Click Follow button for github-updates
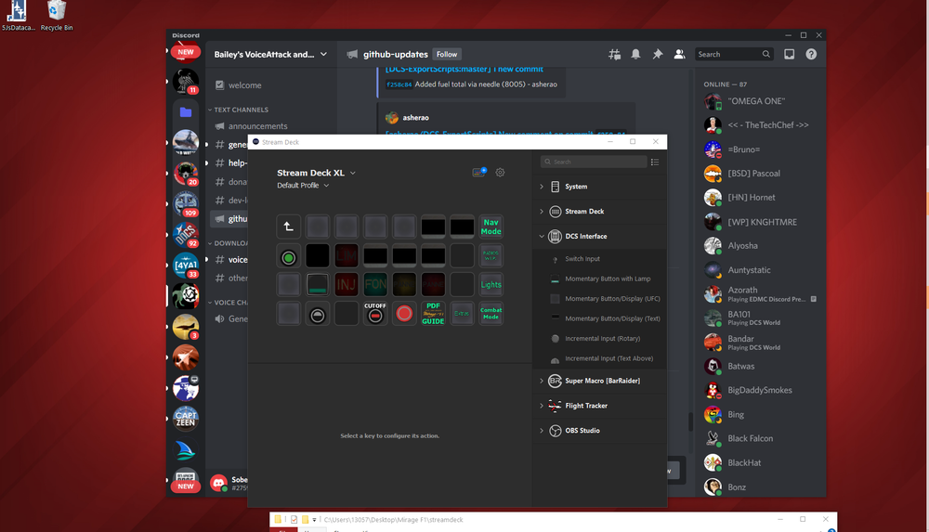This screenshot has width=929, height=532. click(447, 55)
